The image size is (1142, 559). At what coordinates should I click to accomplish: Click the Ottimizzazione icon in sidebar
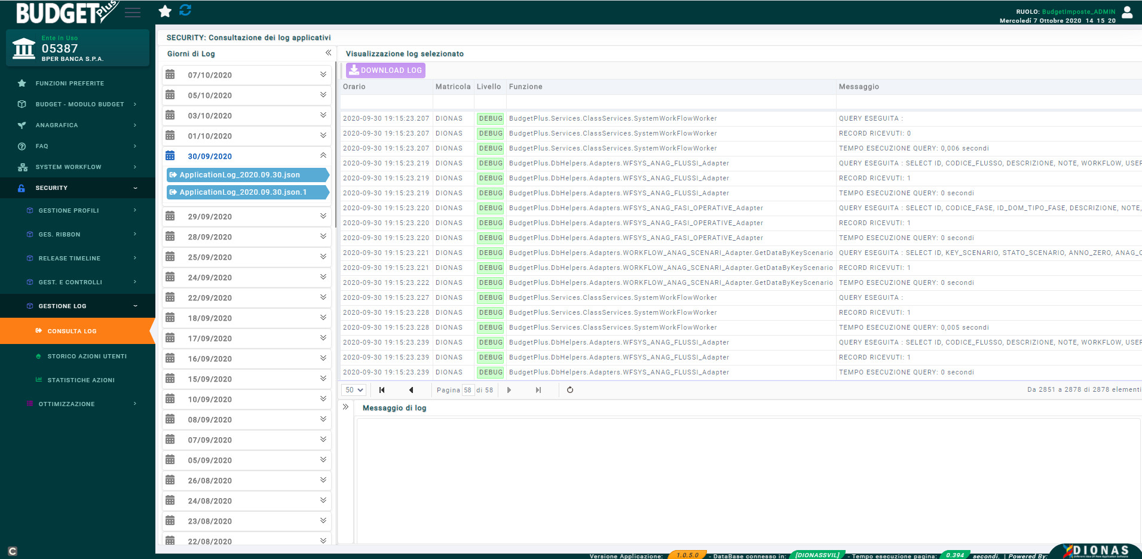[x=30, y=404]
